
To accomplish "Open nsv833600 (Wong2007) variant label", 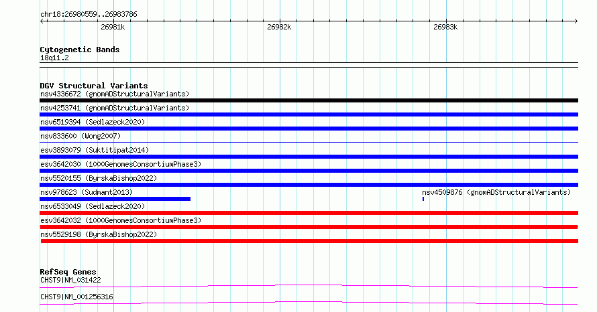I will pyautogui.click(x=80, y=136).
